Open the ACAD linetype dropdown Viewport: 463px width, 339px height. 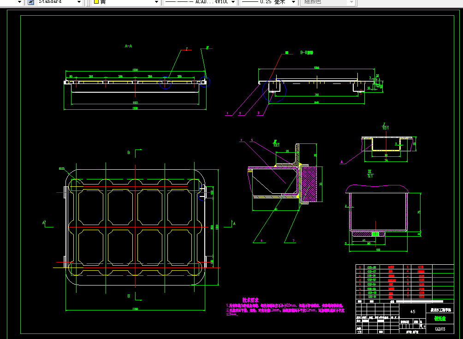233,2
